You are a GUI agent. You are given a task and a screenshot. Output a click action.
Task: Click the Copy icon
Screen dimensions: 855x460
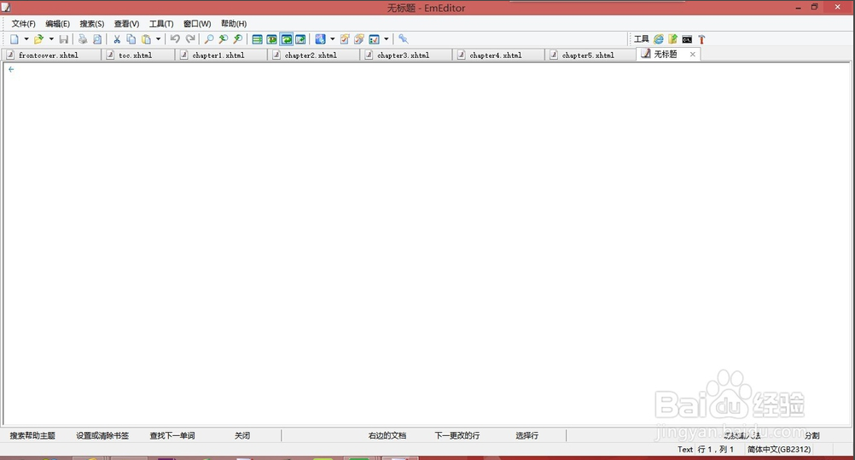click(x=131, y=39)
